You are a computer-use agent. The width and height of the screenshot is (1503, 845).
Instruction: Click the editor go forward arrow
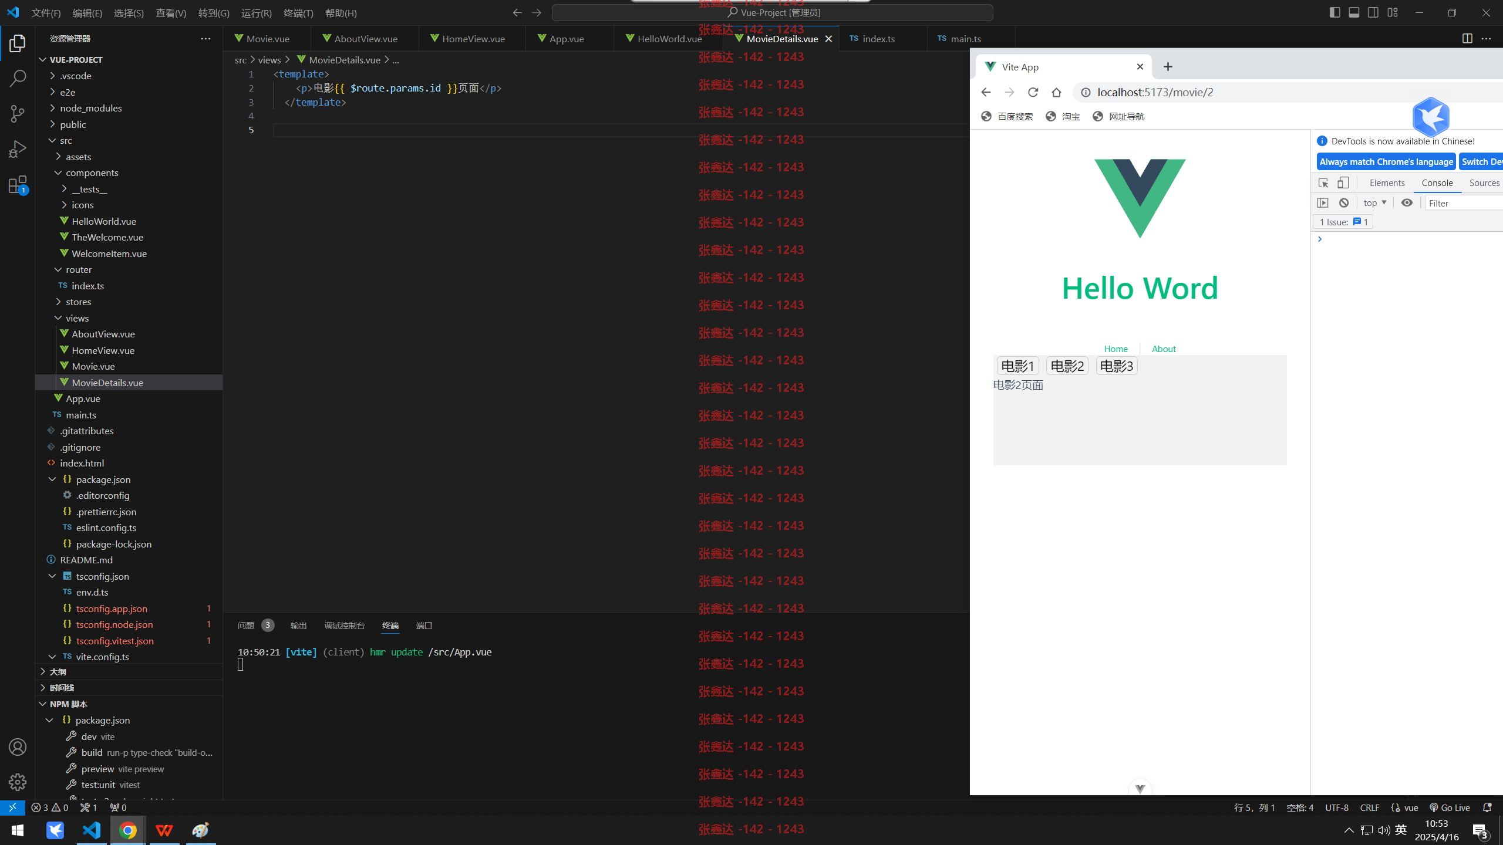537,12
